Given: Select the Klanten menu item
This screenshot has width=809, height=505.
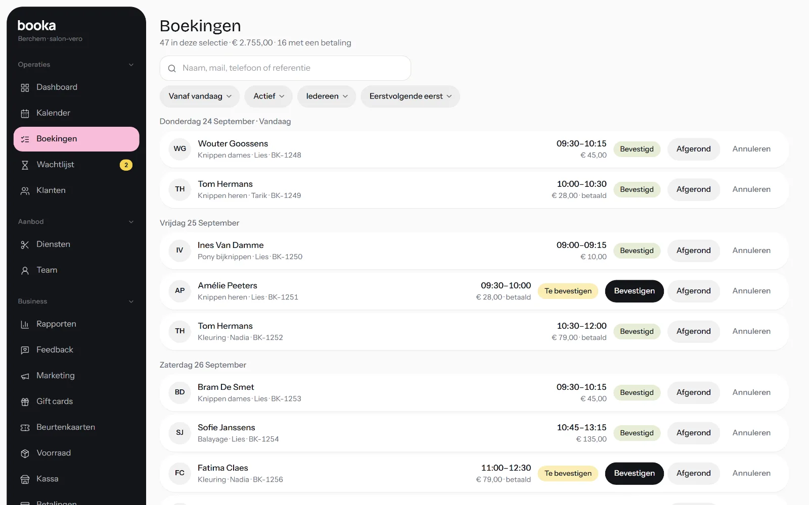Looking at the screenshot, I should (x=76, y=190).
